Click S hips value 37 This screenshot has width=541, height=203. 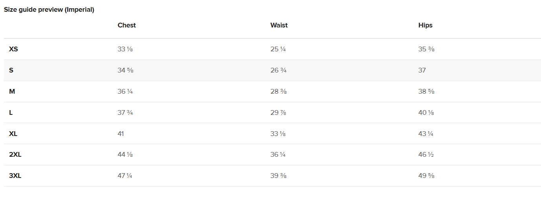[x=422, y=71]
